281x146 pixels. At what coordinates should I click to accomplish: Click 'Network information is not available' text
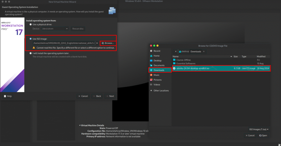(x=123, y=136)
